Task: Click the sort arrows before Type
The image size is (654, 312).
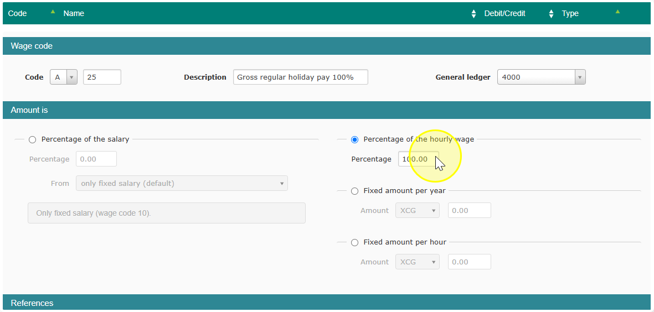Action: (551, 14)
